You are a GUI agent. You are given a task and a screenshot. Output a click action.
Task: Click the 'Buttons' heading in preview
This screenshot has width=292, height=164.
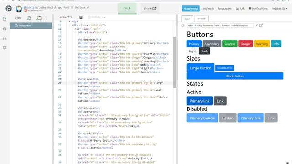pos(200,35)
